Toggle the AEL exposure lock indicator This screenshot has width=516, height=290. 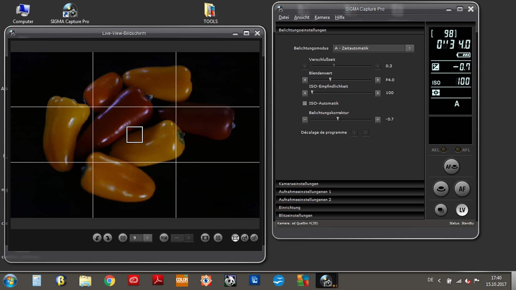click(444, 150)
